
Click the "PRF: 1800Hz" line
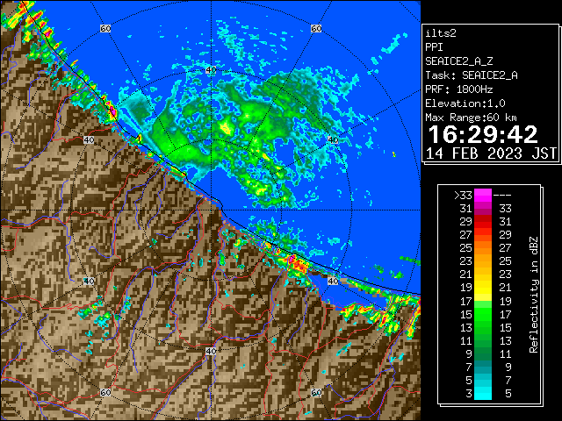(x=459, y=89)
